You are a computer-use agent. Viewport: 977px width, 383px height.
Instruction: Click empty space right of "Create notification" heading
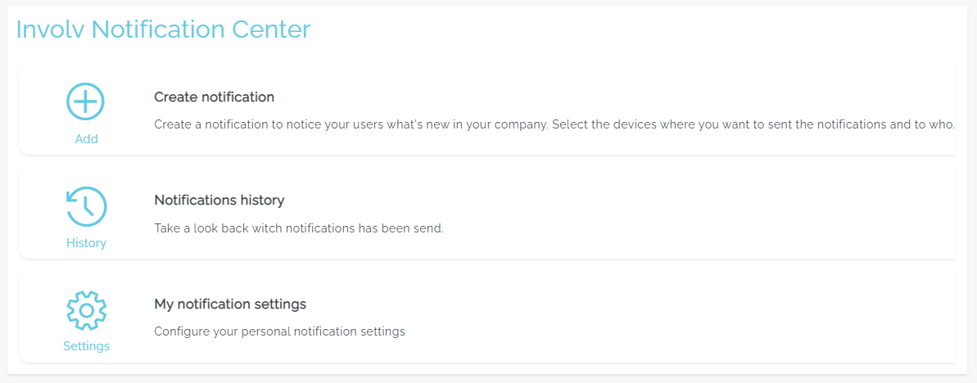(573, 97)
